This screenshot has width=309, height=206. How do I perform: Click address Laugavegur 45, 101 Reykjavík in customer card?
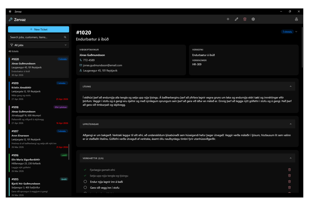[x=100, y=70]
